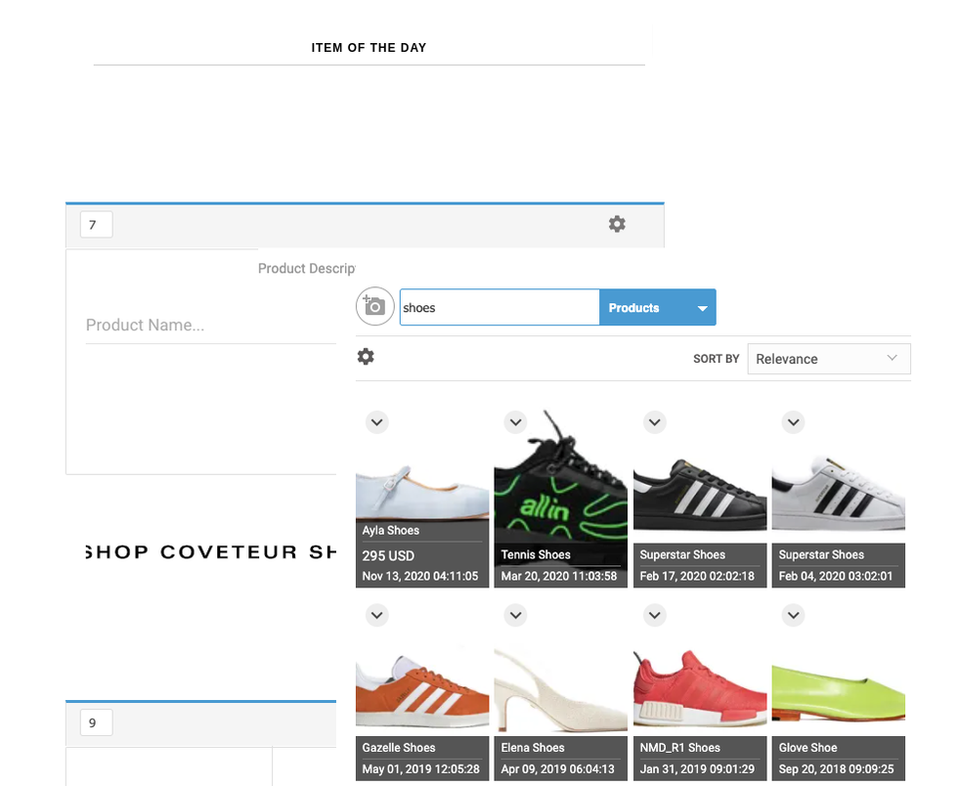Open the Products search type dropdown
Viewport: 958px width, 786px height.
(702, 308)
